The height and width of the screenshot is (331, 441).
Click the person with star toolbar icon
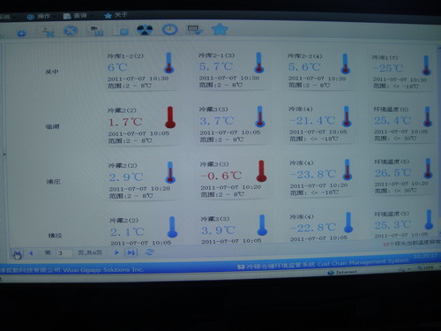(47, 32)
